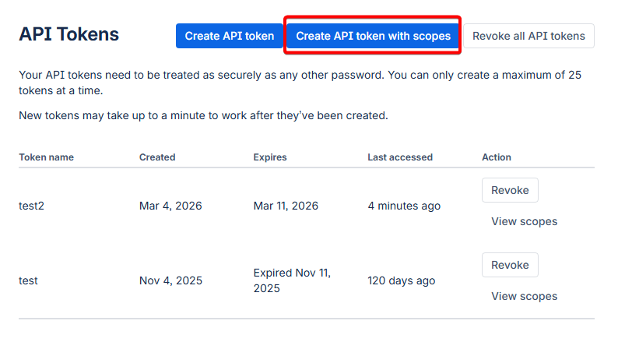Select the test token name
Image resolution: width=618 pixels, height=342 pixels.
pyautogui.click(x=29, y=280)
